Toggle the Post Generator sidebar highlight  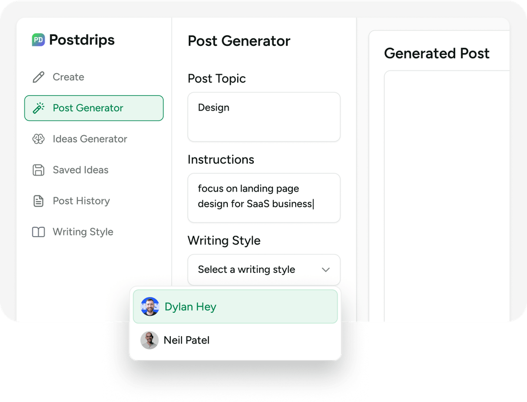tap(94, 108)
